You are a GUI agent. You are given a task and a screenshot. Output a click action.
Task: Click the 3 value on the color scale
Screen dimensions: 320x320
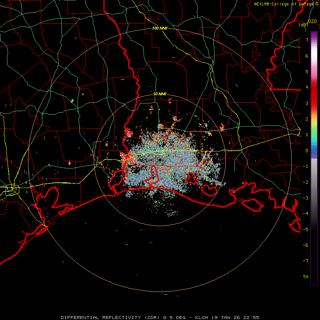click(307, 103)
